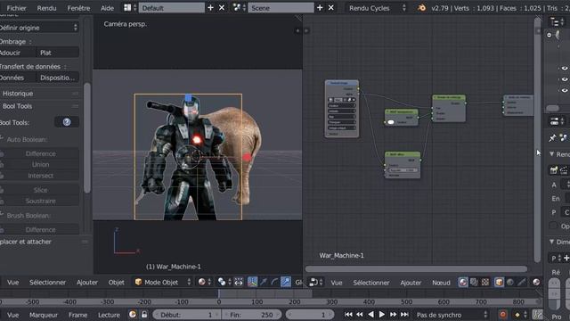
Task: Toggle visibility eye of third outliner object
Action: 564,90
